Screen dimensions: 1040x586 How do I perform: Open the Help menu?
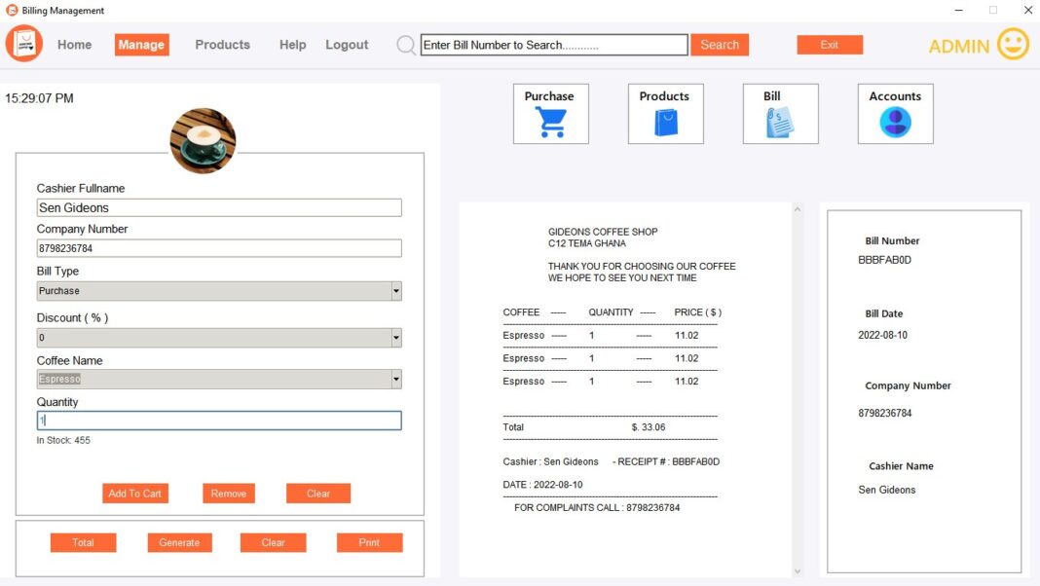[x=292, y=44]
